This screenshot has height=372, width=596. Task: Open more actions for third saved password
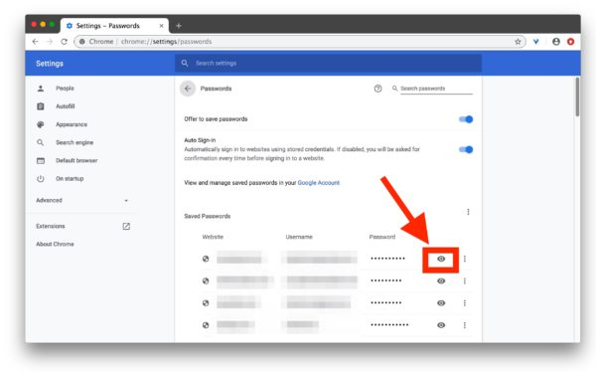coord(465,303)
